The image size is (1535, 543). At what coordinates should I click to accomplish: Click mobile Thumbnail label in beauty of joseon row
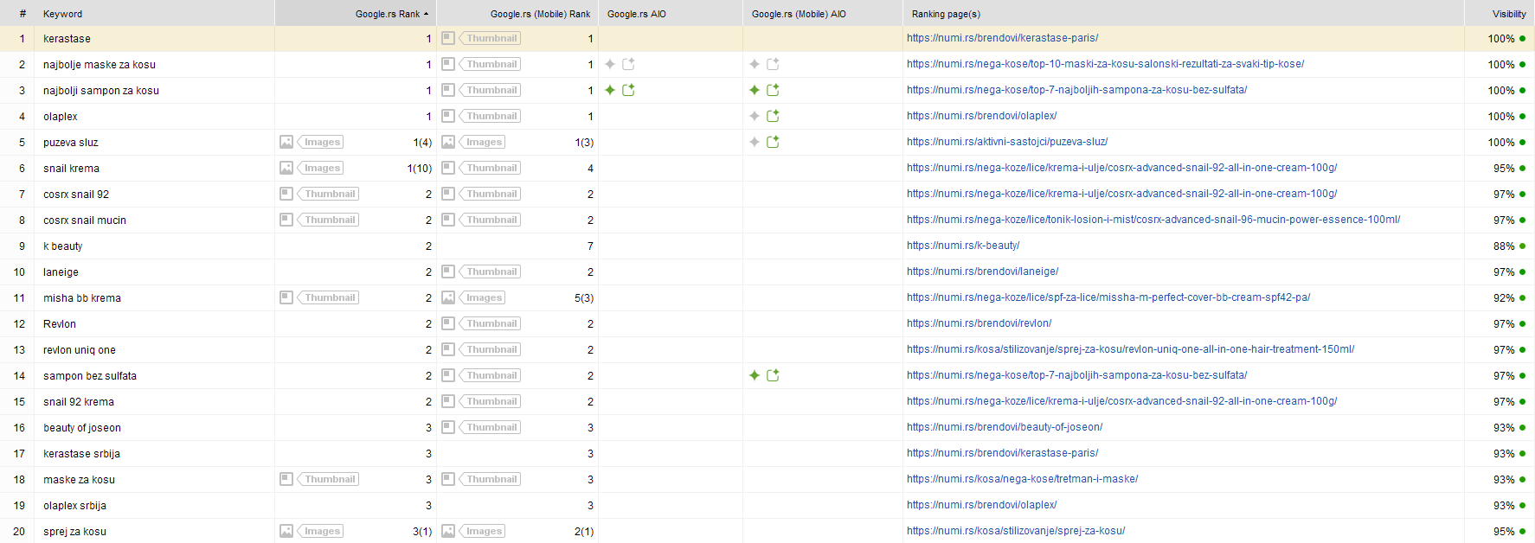491,427
